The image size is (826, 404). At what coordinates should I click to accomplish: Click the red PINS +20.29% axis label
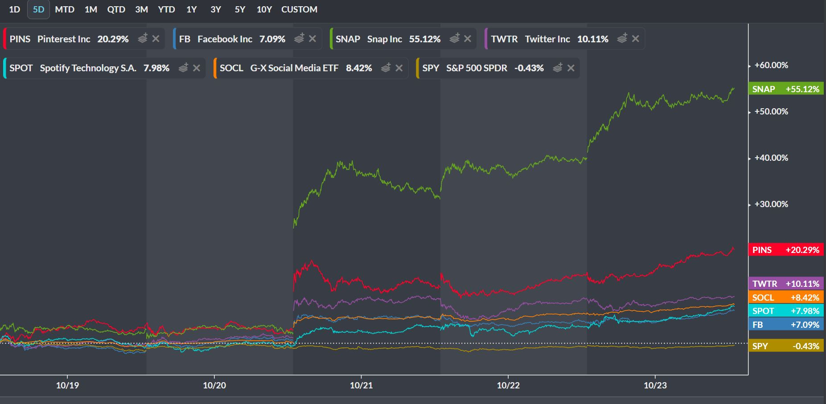coord(786,250)
